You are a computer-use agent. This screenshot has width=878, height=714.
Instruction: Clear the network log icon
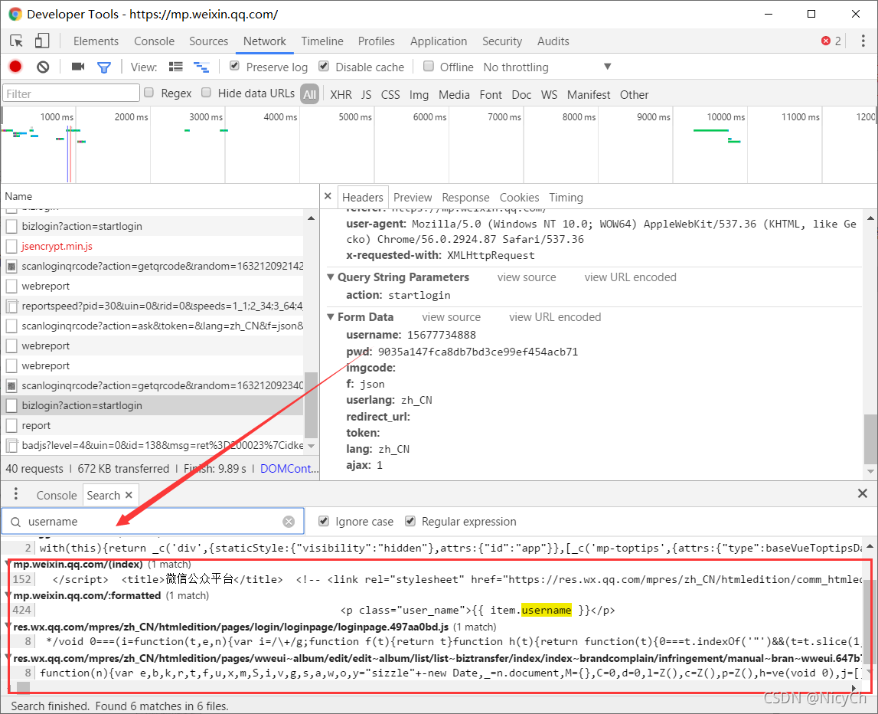click(x=43, y=67)
